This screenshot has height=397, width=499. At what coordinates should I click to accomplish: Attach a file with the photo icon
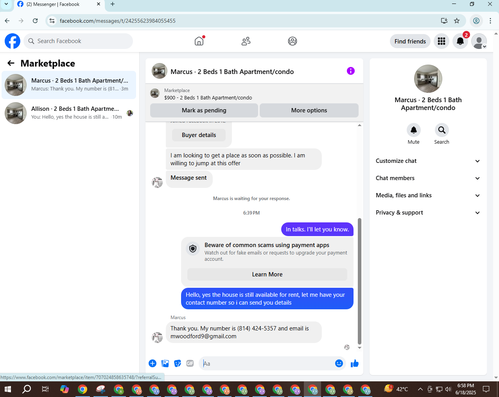tap(165, 363)
